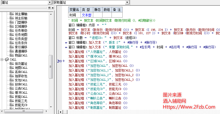Close the left tree panel
Screen dimensions: 220x114
coord(53,8)
